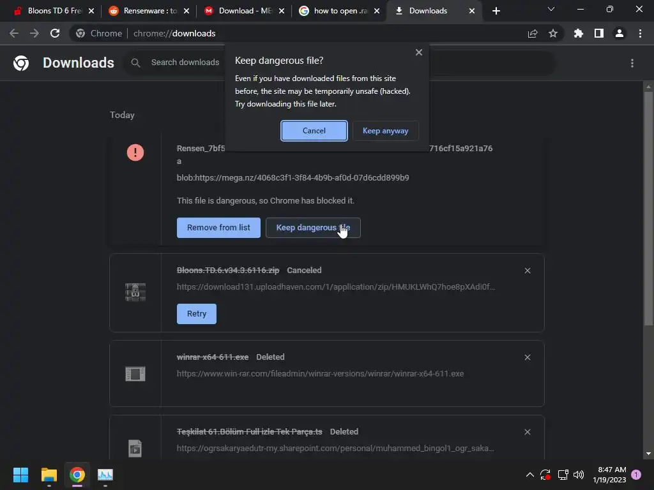Retry the Bloons.TD.6 download
The width and height of the screenshot is (654, 490).
197,314
